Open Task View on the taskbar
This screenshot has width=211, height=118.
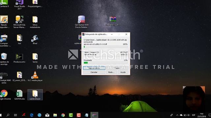tap(15, 115)
